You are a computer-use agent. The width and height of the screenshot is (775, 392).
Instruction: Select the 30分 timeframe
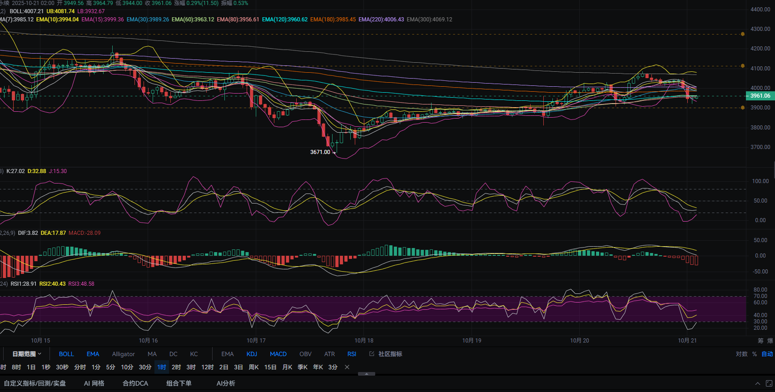(145, 367)
